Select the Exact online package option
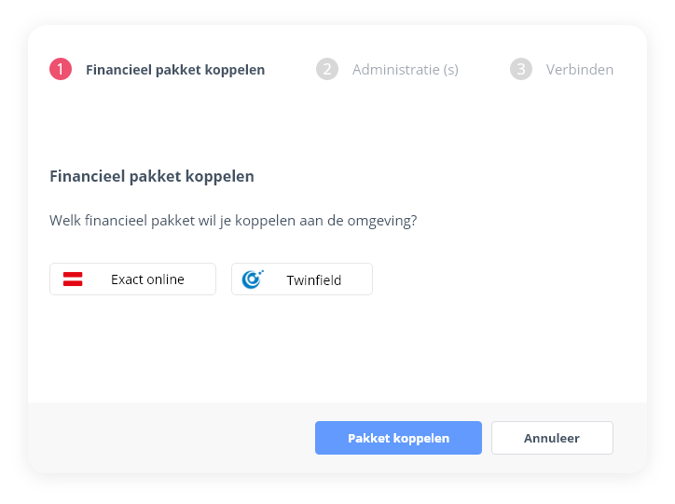 point(132,279)
